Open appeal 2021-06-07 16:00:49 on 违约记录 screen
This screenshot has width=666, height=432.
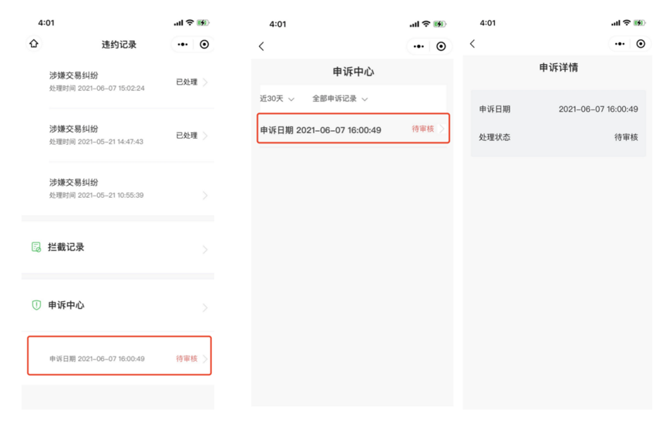click(119, 356)
